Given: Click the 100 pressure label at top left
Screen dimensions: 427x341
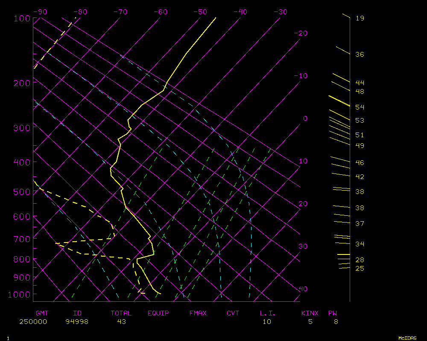Looking at the screenshot, I should point(22,18).
